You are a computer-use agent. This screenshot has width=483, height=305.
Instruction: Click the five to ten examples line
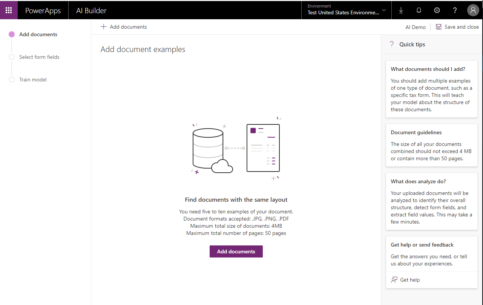236,212
